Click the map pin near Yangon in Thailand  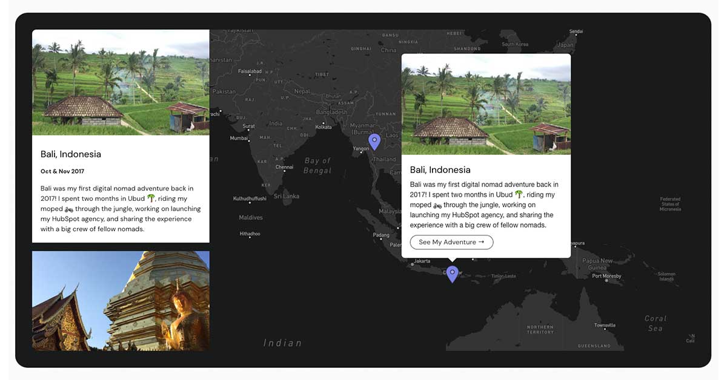coord(374,141)
